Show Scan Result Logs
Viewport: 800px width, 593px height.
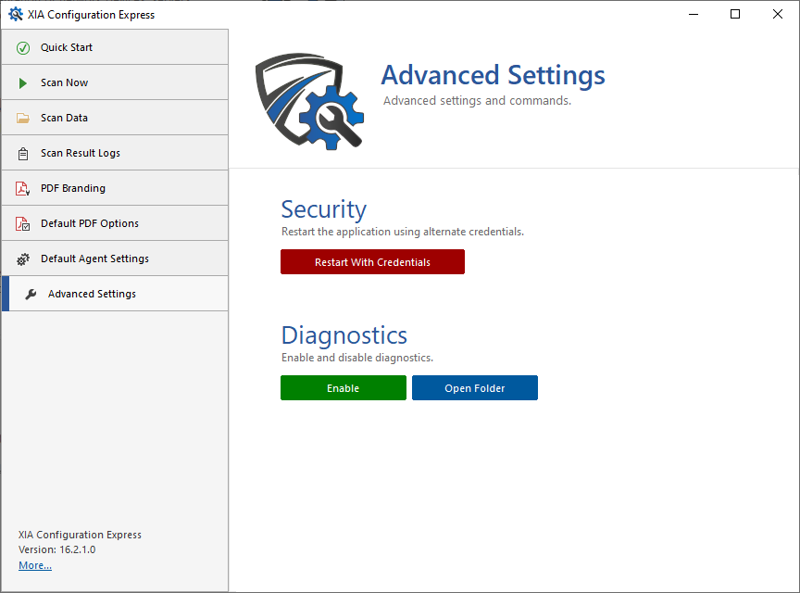[115, 153]
